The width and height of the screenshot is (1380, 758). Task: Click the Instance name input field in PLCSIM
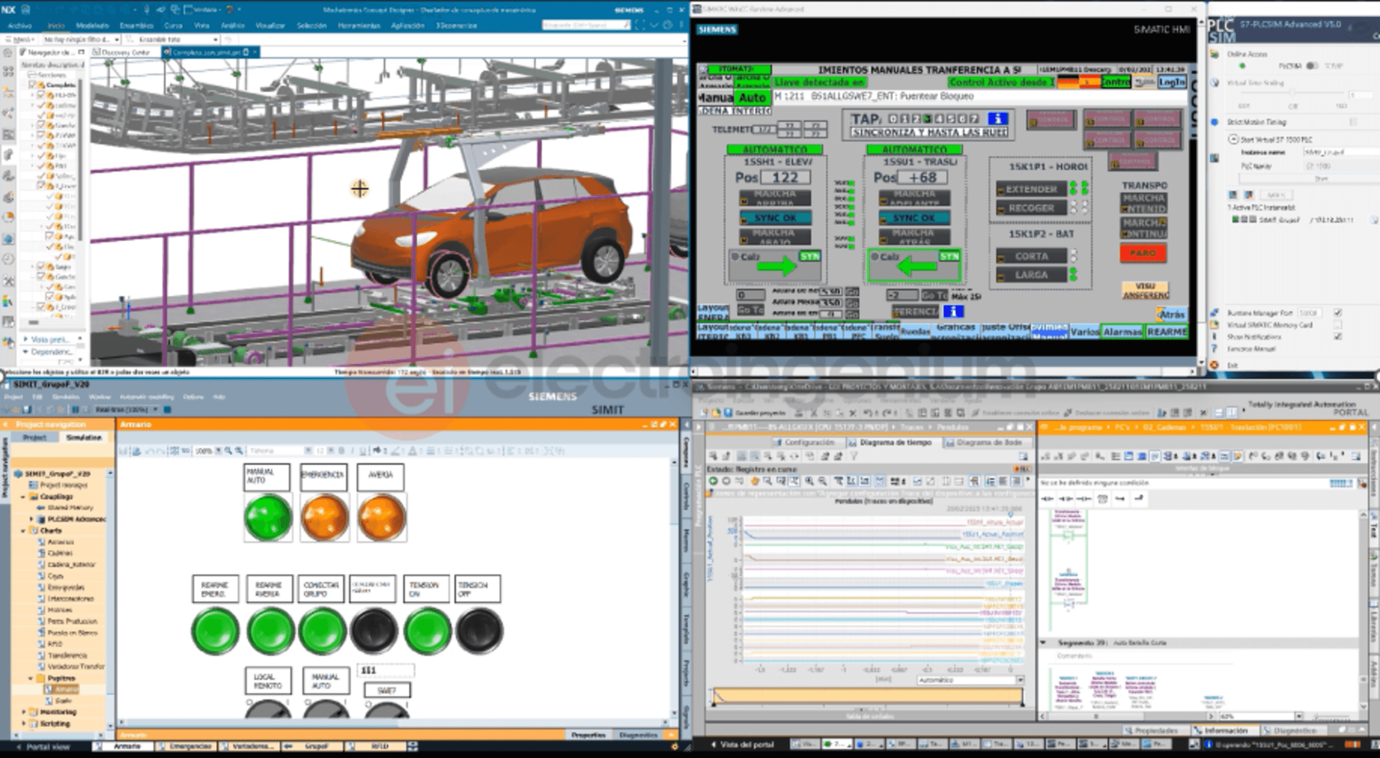pos(1337,152)
